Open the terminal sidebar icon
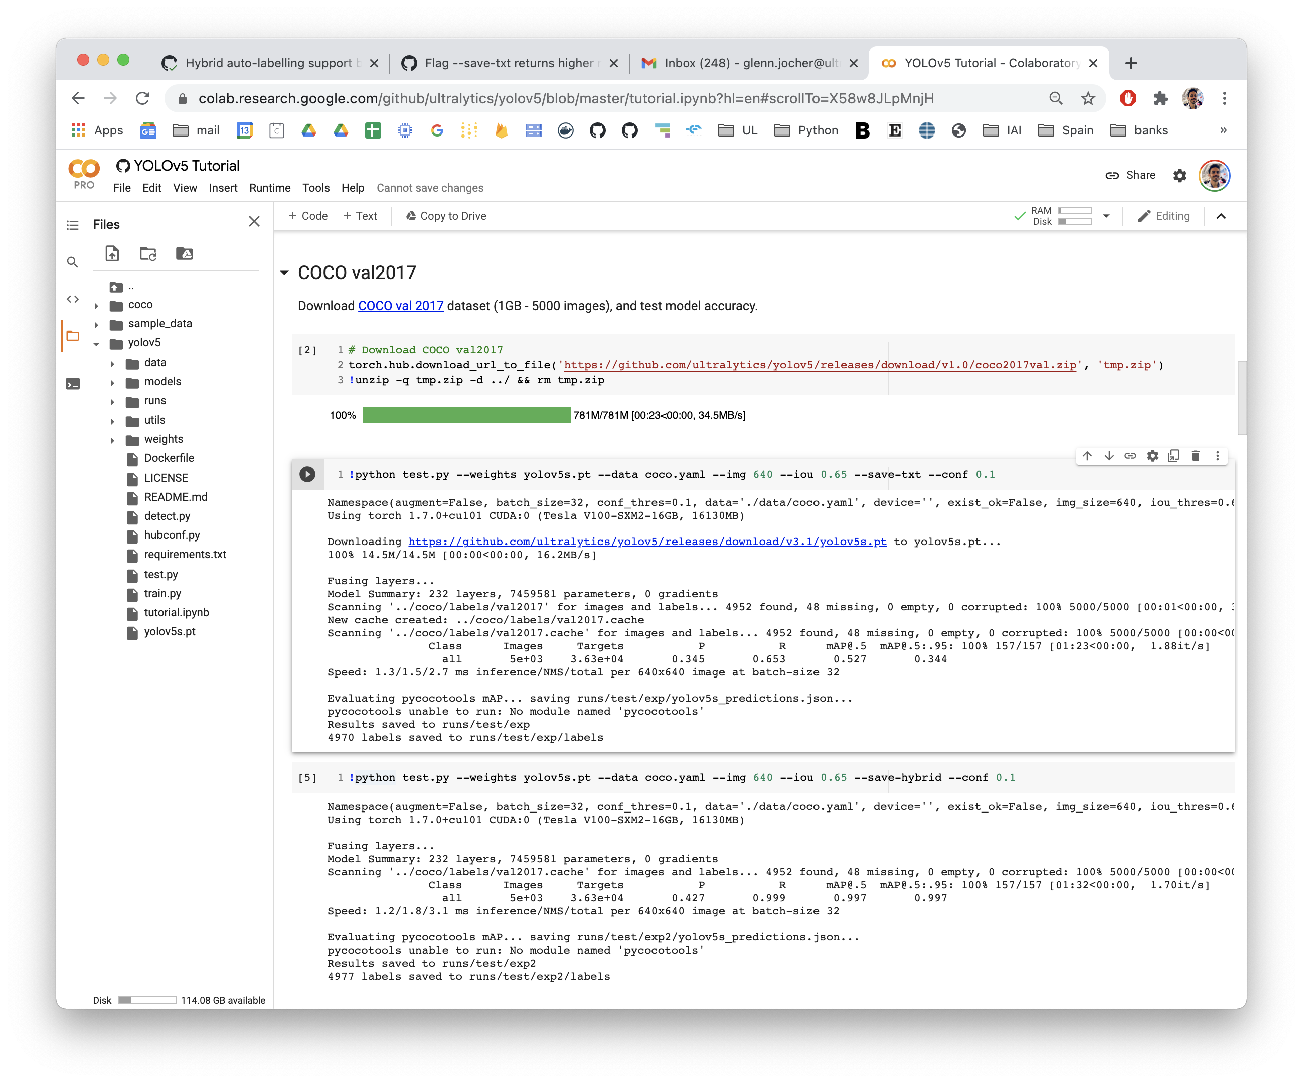This screenshot has height=1083, width=1303. tap(73, 384)
